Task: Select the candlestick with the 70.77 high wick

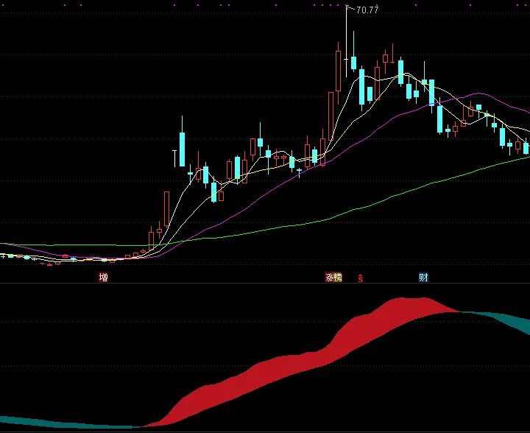Action: (x=346, y=41)
